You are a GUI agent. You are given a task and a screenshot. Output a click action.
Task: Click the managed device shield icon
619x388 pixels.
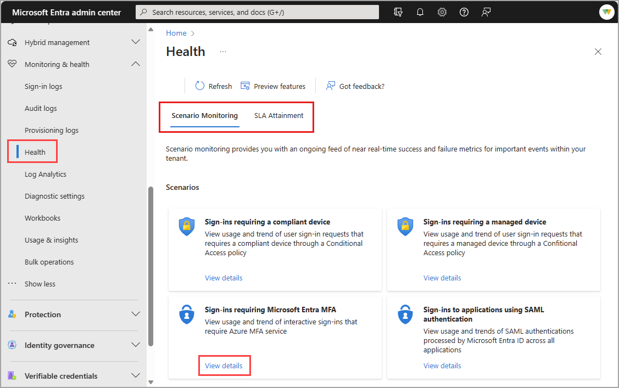(x=405, y=227)
